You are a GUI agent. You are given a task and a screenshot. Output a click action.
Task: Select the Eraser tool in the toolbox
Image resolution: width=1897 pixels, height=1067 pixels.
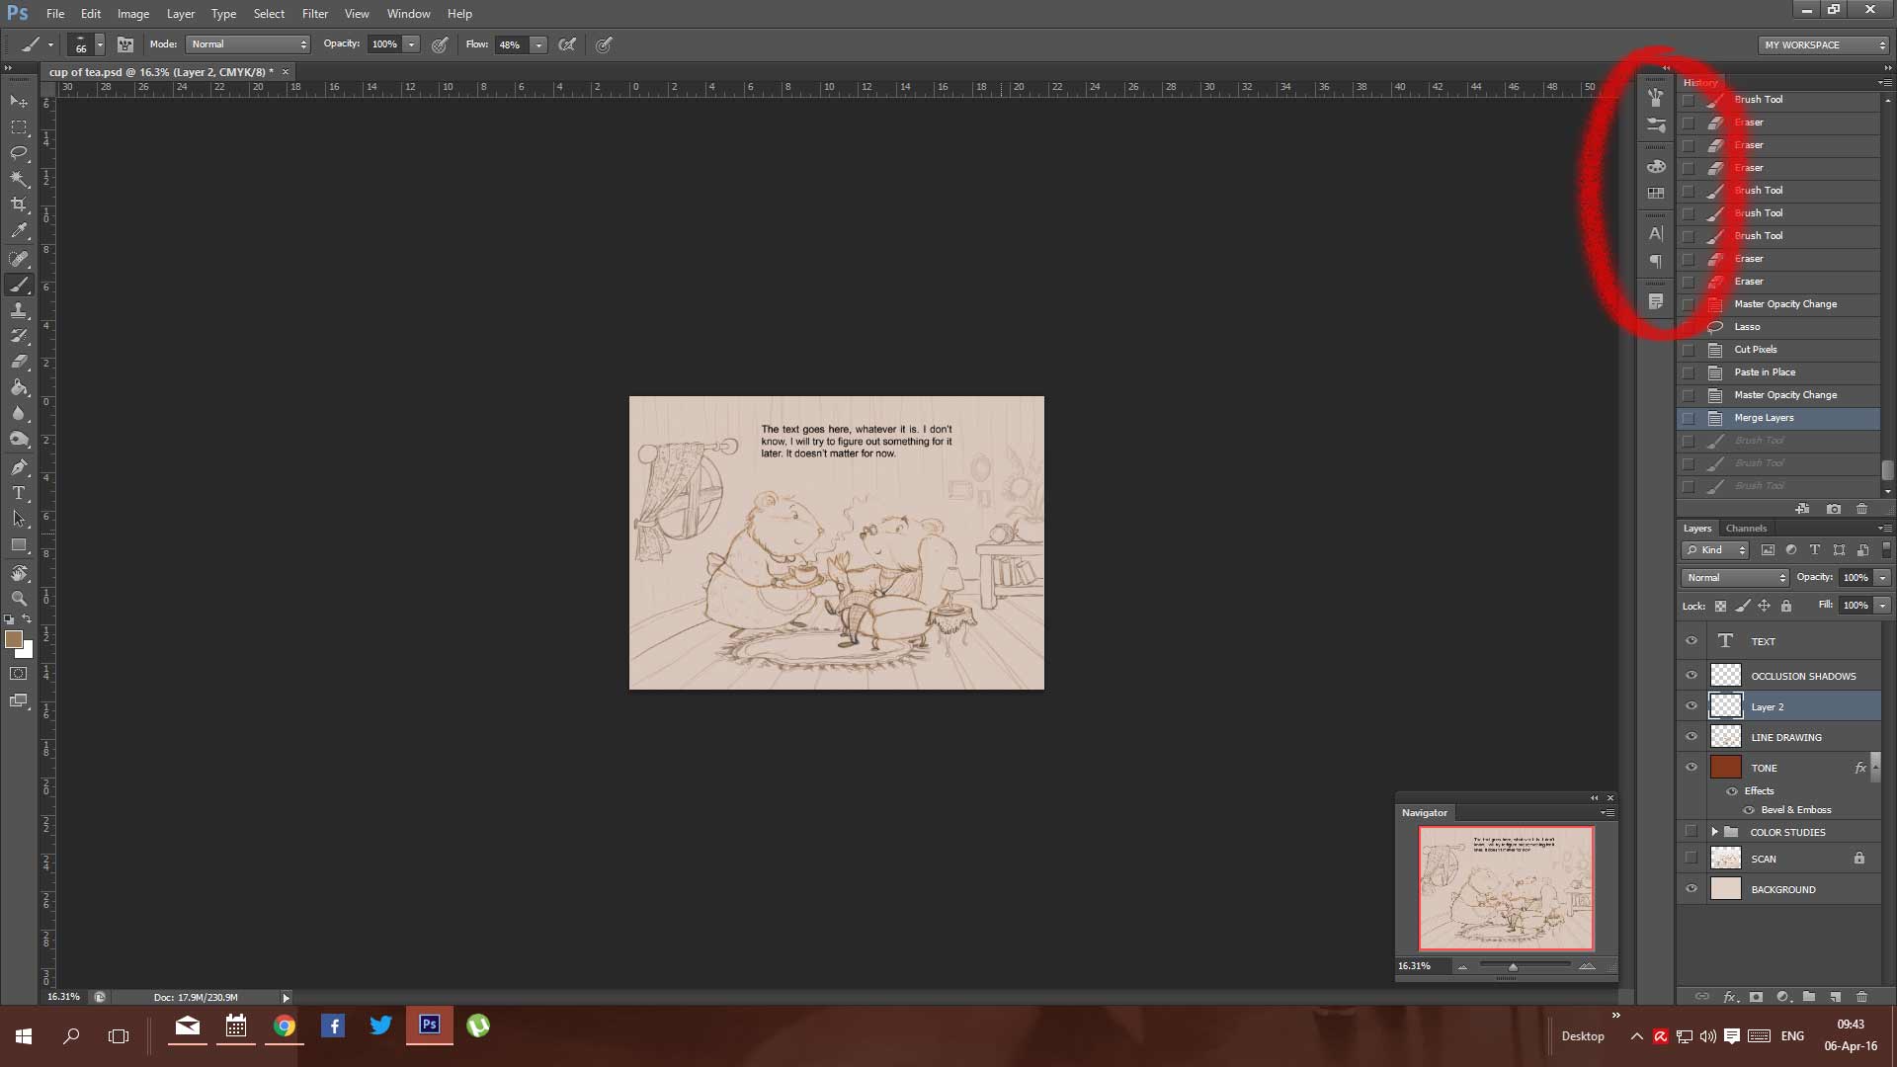pos(19,362)
